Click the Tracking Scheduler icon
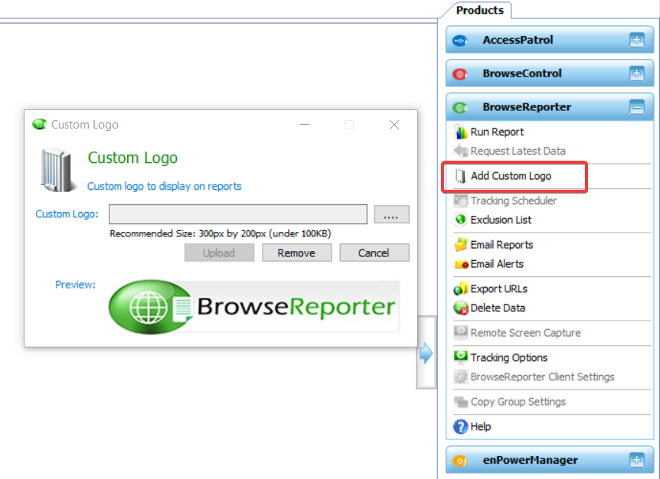Image resolution: width=660 pixels, height=479 pixels. [460, 200]
